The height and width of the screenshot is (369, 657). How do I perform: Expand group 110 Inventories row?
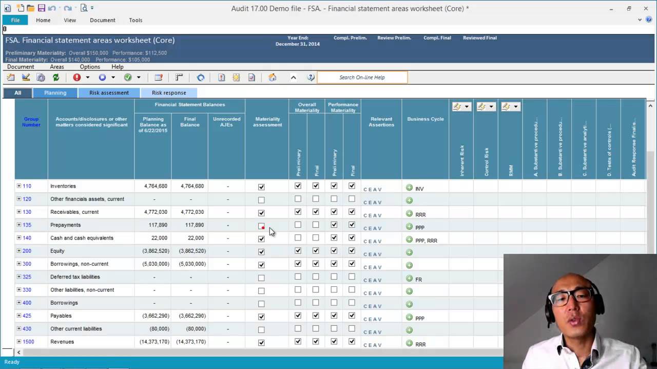(x=19, y=186)
